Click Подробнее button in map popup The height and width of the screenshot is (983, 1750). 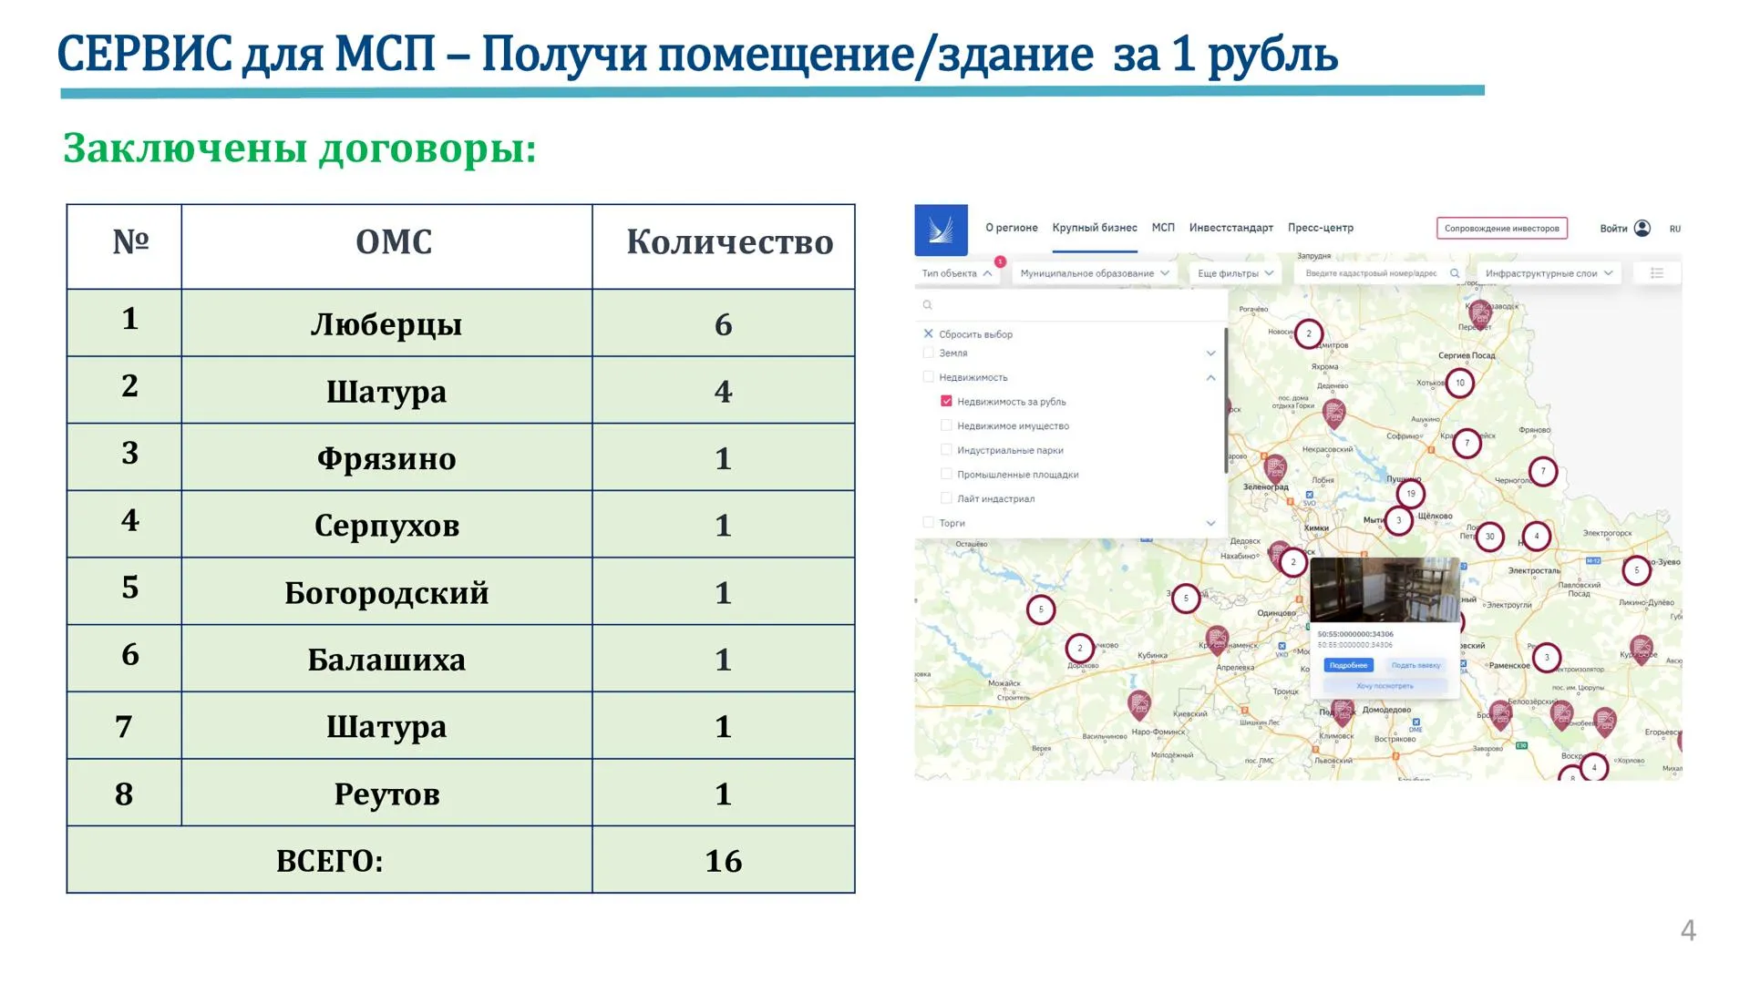(1348, 665)
